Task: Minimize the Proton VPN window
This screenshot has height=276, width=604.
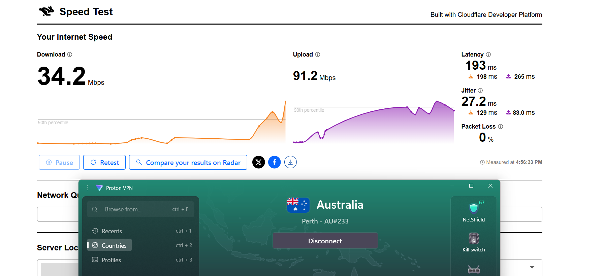Action: pyautogui.click(x=452, y=186)
